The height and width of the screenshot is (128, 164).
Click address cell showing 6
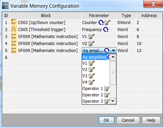coord(149,30)
